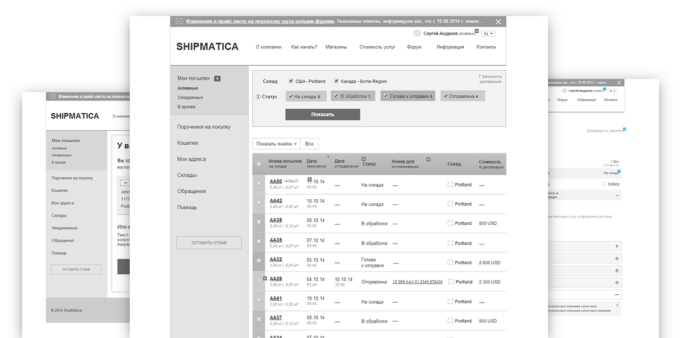Click the SHIPMATICA logo in the front window
This screenshot has width=685, height=338.
pyautogui.click(x=208, y=47)
